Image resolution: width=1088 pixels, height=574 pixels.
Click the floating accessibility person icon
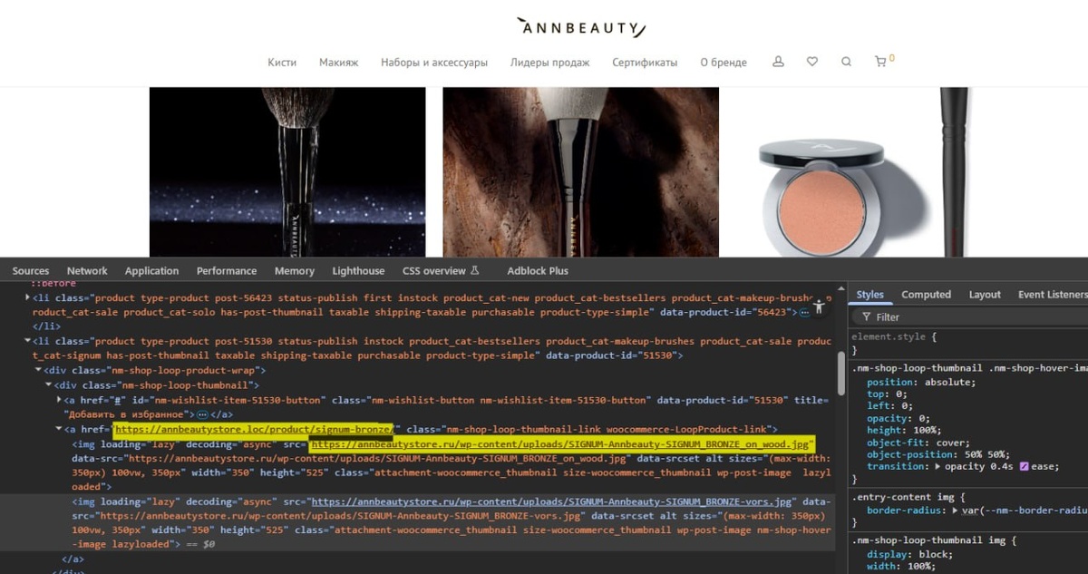click(x=819, y=306)
